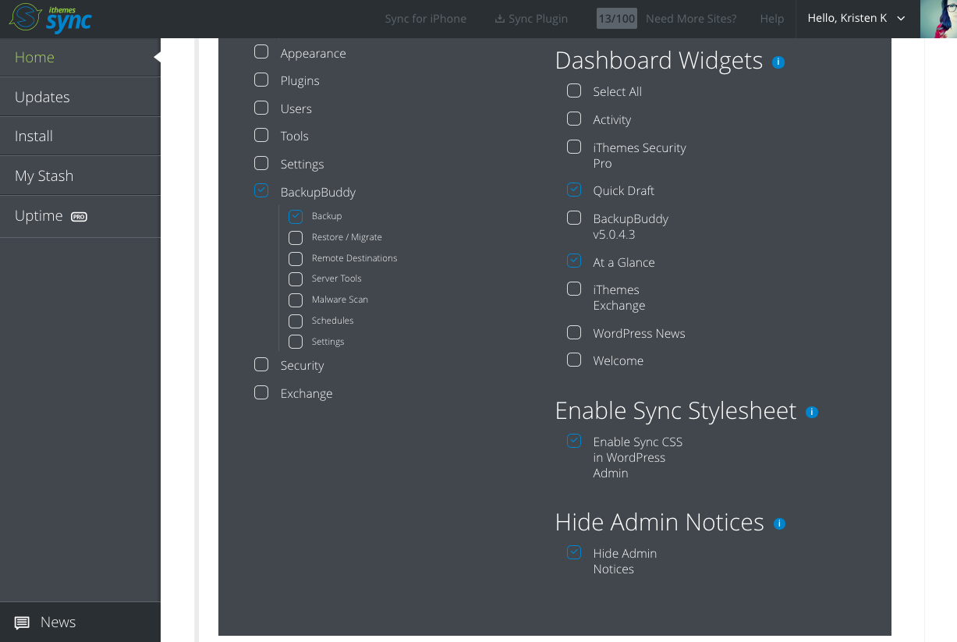Click the 13/100 site count badge
Image resolution: width=957 pixels, height=642 pixels.
point(616,19)
